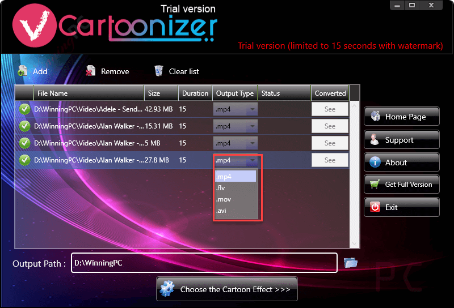Click the Support button label
Image resolution: width=454 pixels, height=308 pixels.
coord(399,140)
